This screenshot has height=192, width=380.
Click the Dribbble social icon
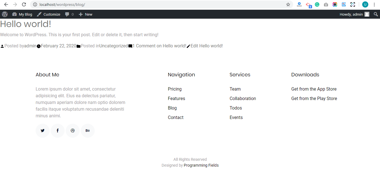click(72, 130)
